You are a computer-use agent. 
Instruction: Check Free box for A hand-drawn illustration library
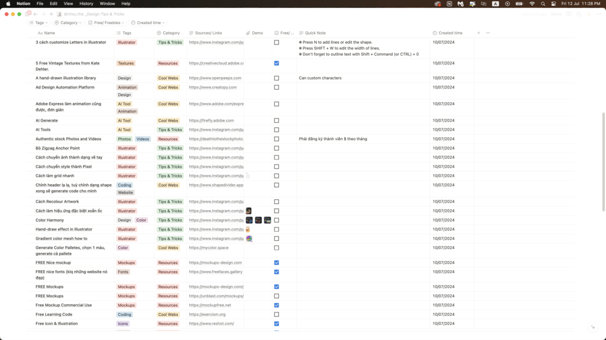tap(276, 78)
